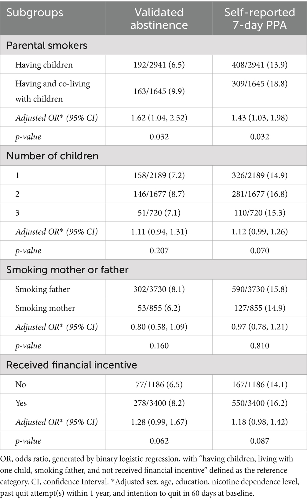Click the Number of children section heading
Viewport: 307px width, 500px height.
52,156
